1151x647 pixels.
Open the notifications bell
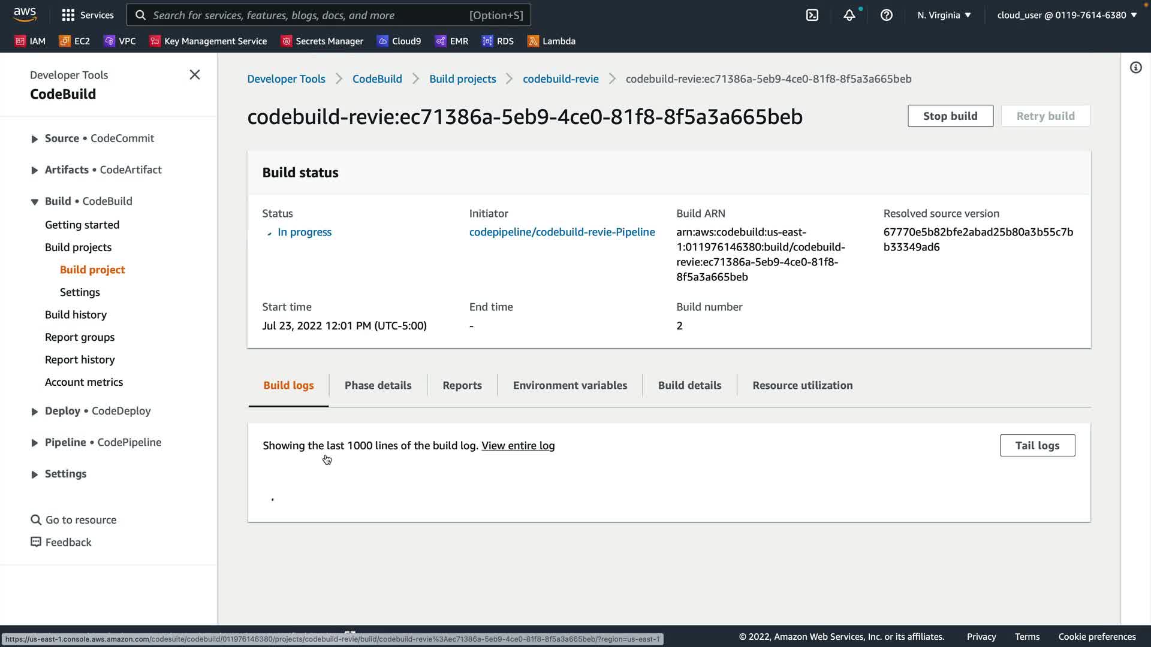849,15
